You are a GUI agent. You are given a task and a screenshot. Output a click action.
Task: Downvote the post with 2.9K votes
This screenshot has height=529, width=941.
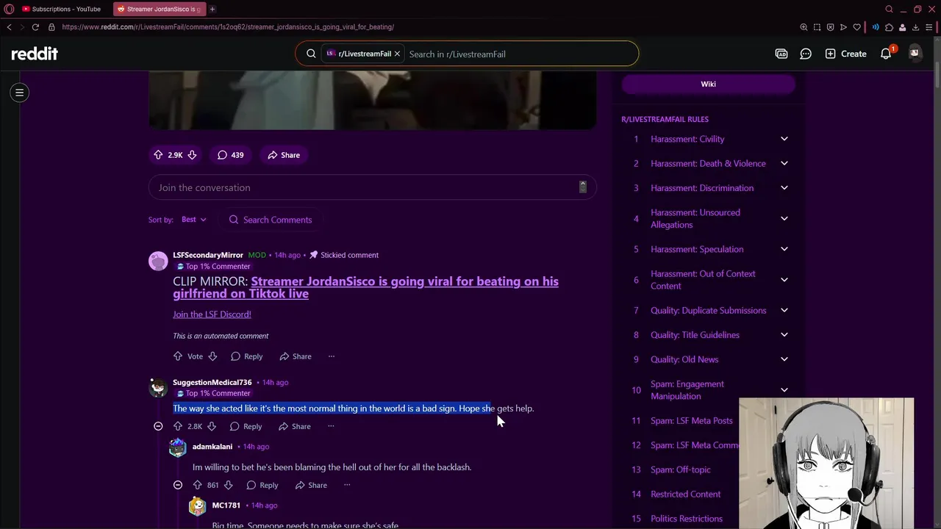tap(192, 155)
